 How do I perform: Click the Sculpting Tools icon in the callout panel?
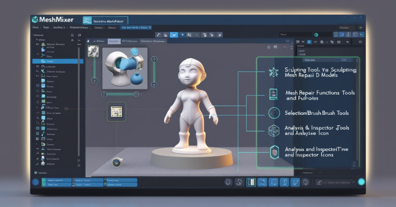(x=273, y=72)
